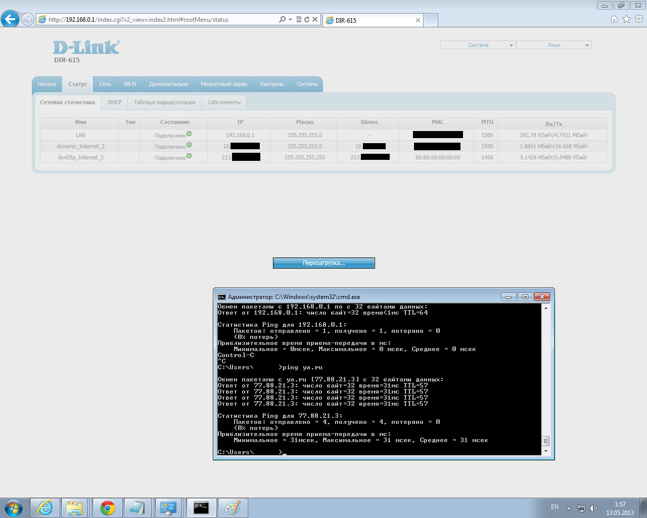Click the browser back arrow button

(10, 19)
